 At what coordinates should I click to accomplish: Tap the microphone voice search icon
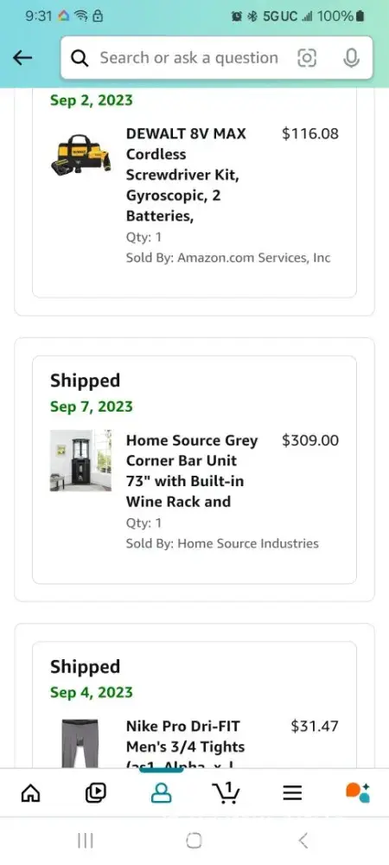pyautogui.click(x=351, y=58)
